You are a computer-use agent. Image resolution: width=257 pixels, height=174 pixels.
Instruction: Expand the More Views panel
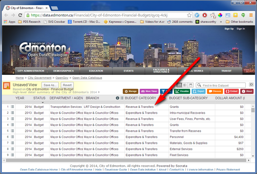click(149, 91)
